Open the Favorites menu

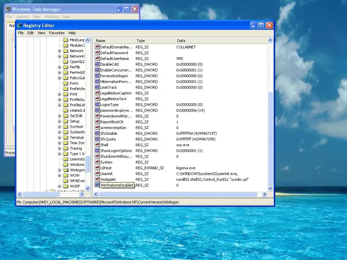tap(57, 33)
